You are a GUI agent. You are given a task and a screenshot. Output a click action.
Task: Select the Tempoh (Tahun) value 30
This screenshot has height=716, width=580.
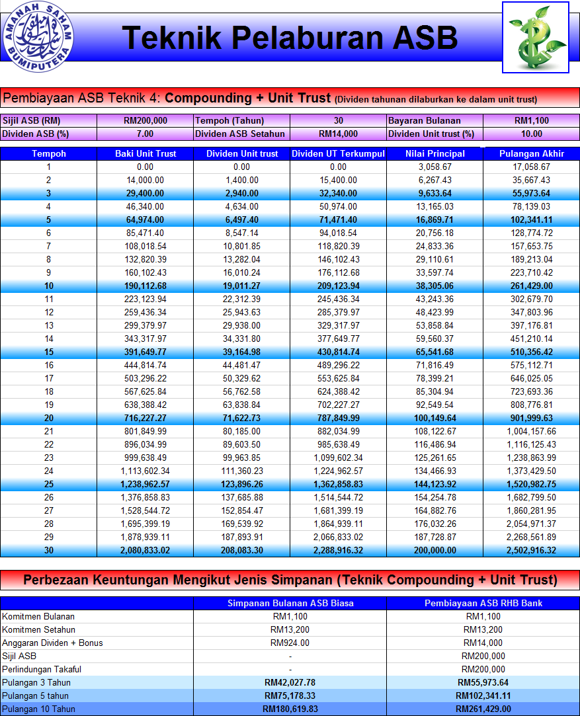pos(338,120)
